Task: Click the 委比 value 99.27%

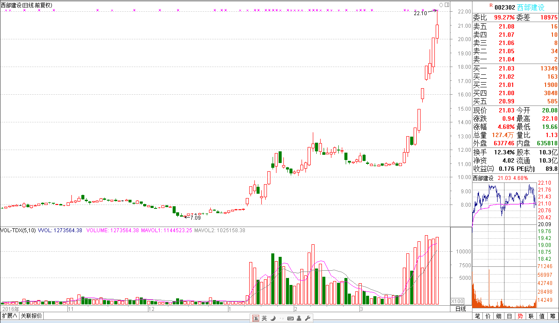Action: (x=504, y=18)
